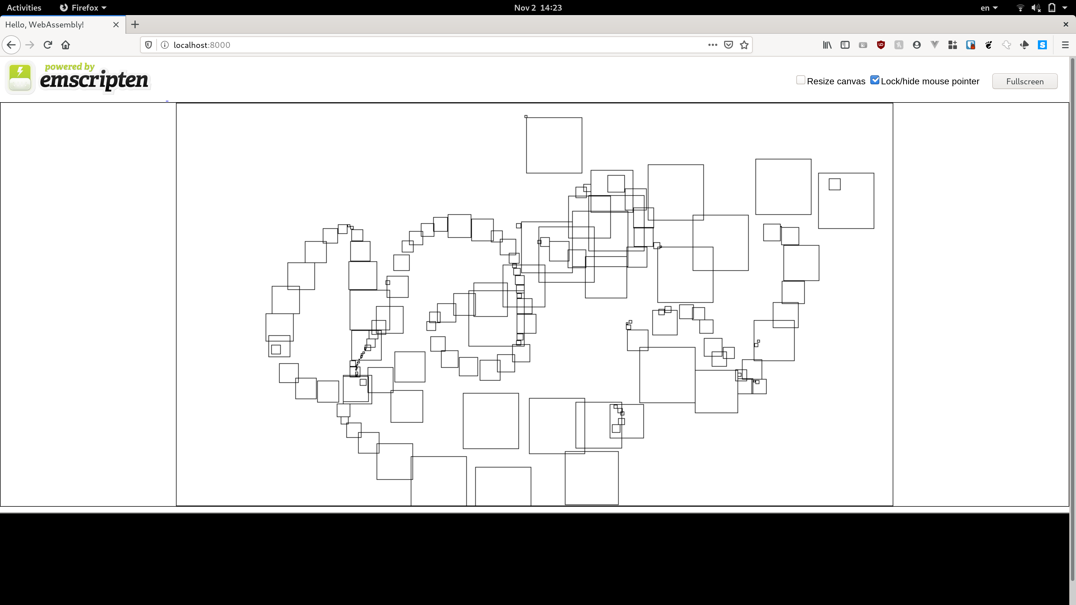
Task: Uncheck Lock/hide mouse pointer
Action: pyautogui.click(x=874, y=80)
